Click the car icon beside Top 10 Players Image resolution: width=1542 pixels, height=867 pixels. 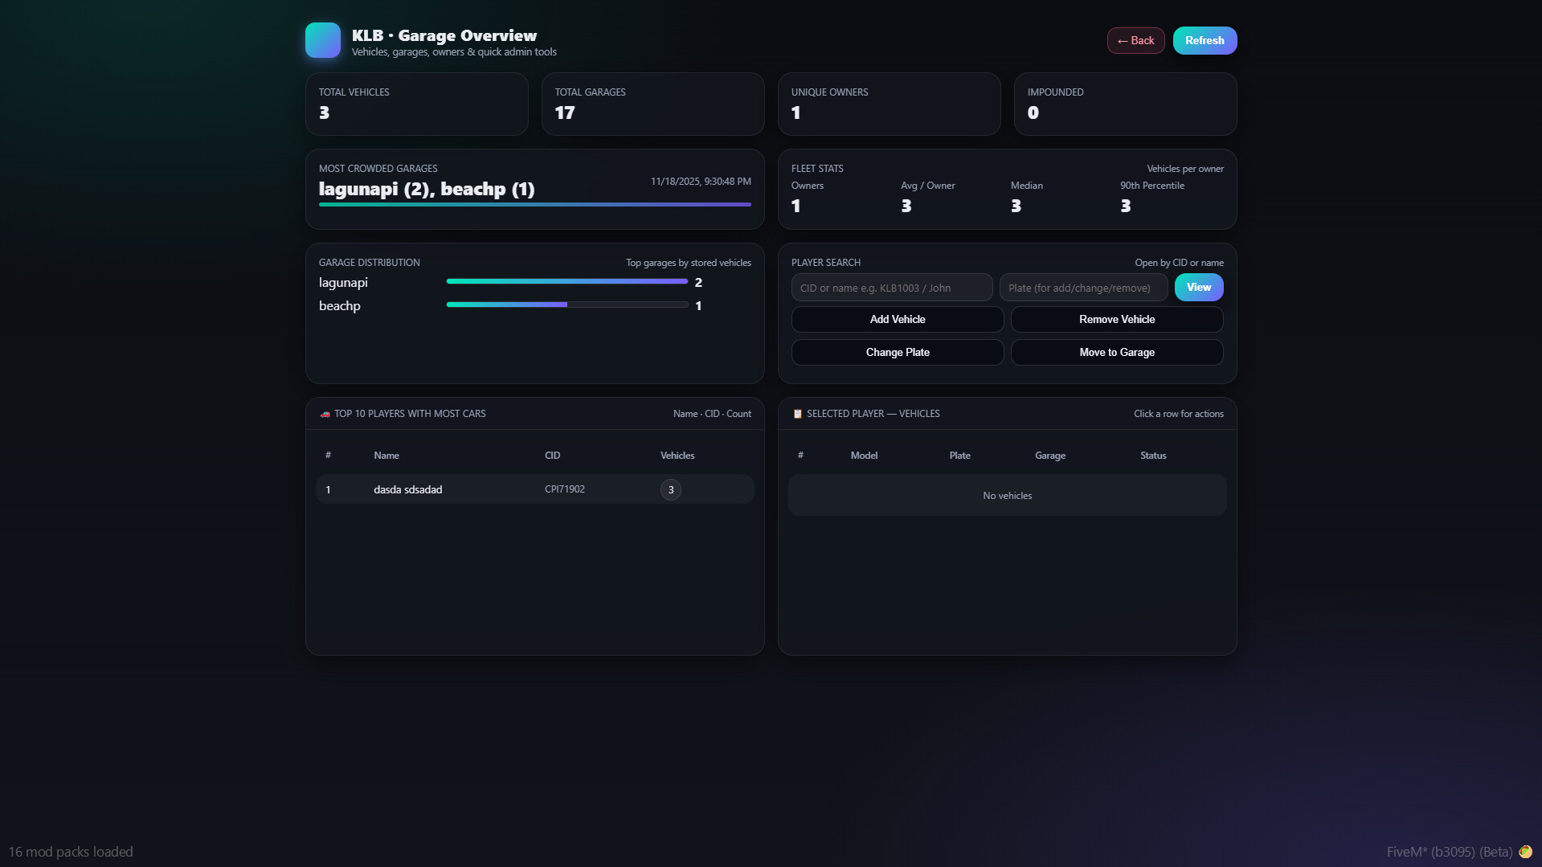click(324, 413)
